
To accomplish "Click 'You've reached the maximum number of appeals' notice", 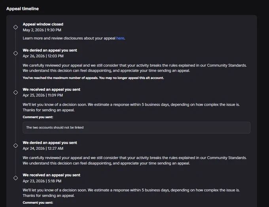I will click(93, 78).
